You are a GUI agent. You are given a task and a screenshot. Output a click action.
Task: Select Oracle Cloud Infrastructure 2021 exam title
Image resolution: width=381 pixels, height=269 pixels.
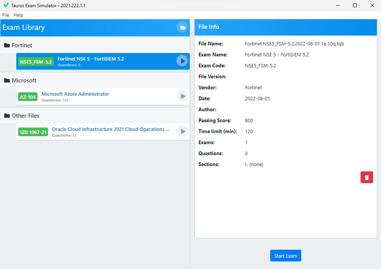110,129
